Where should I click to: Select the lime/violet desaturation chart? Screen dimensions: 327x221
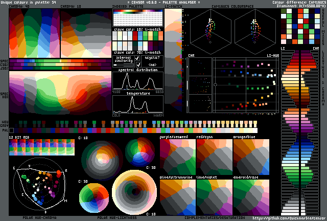pos(214,197)
